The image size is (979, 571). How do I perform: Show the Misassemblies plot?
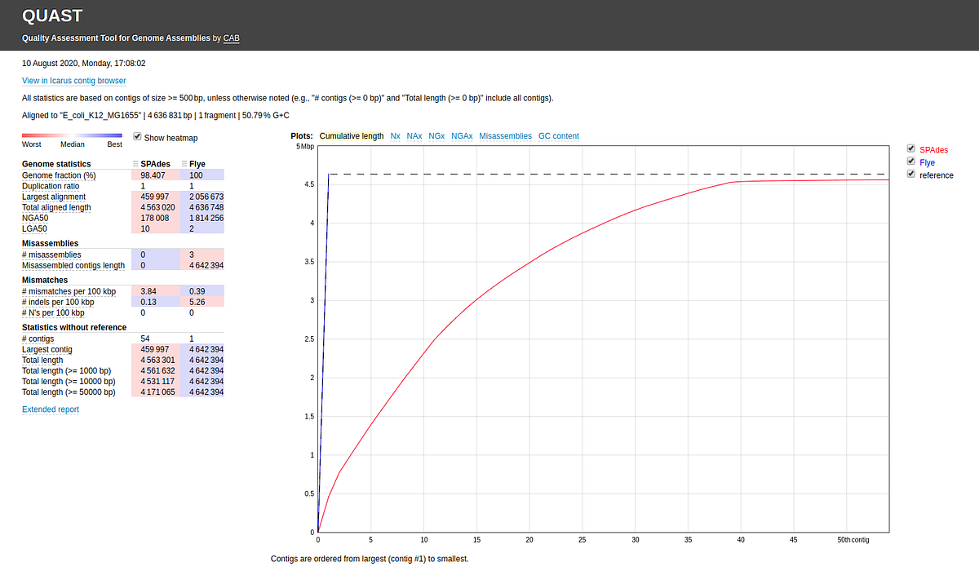pyautogui.click(x=505, y=136)
